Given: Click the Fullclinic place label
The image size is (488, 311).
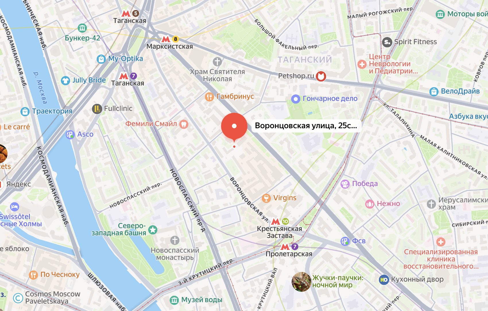Looking at the screenshot, I should [x=118, y=108].
